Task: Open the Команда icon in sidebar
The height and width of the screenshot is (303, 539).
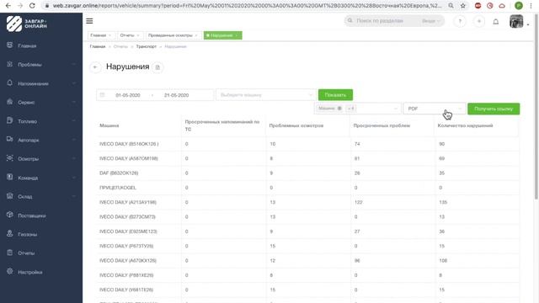Action: [9, 178]
